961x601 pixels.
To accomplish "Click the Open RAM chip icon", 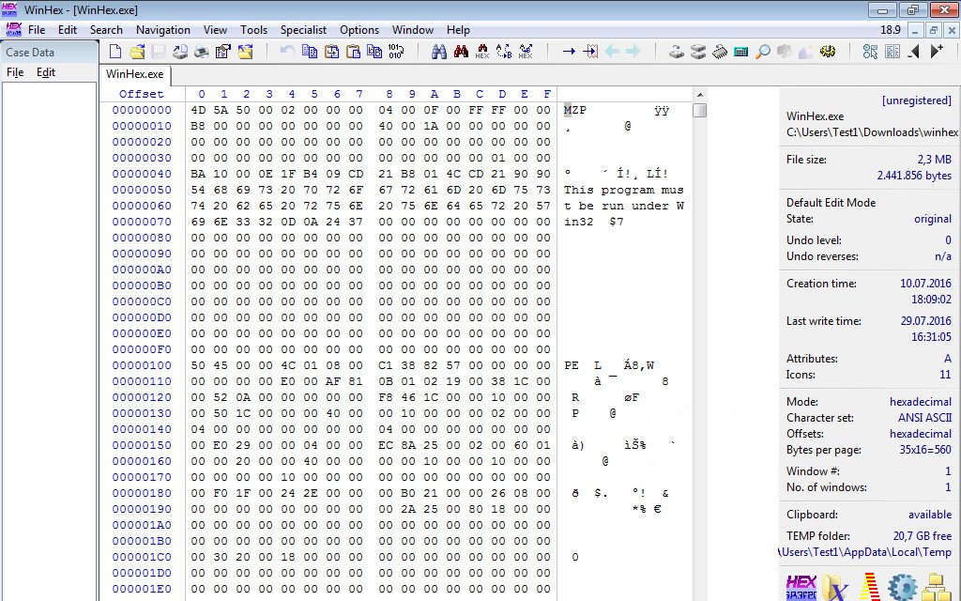I will [x=719, y=52].
